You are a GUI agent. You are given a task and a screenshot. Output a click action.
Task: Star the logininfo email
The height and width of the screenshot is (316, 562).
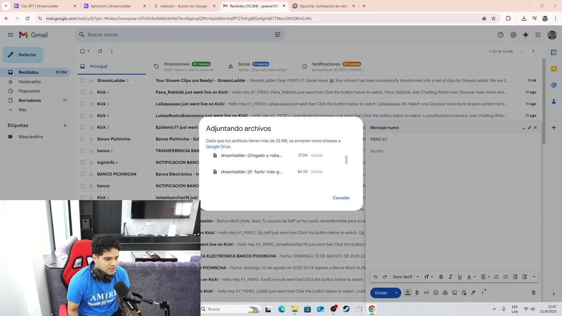(x=92, y=162)
